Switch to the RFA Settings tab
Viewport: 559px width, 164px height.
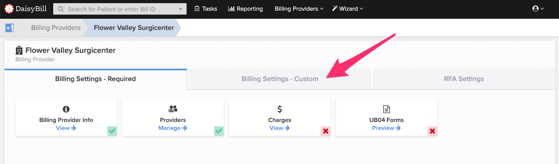tap(464, 79)
